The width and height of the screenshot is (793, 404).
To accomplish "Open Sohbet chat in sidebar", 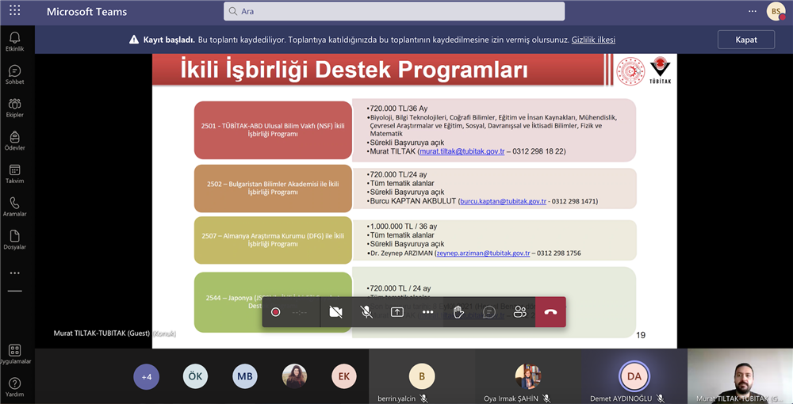I will [14, 74].
